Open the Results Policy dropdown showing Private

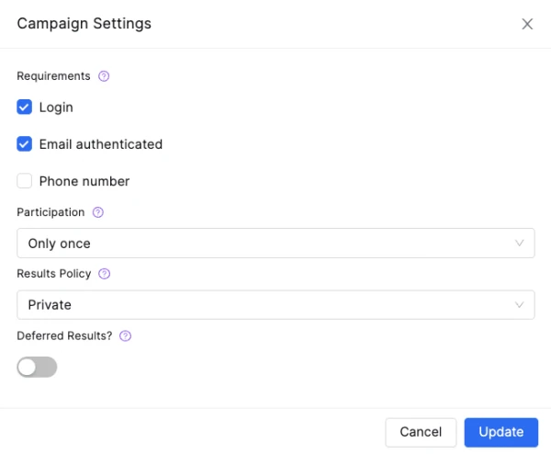coord(266,305)
